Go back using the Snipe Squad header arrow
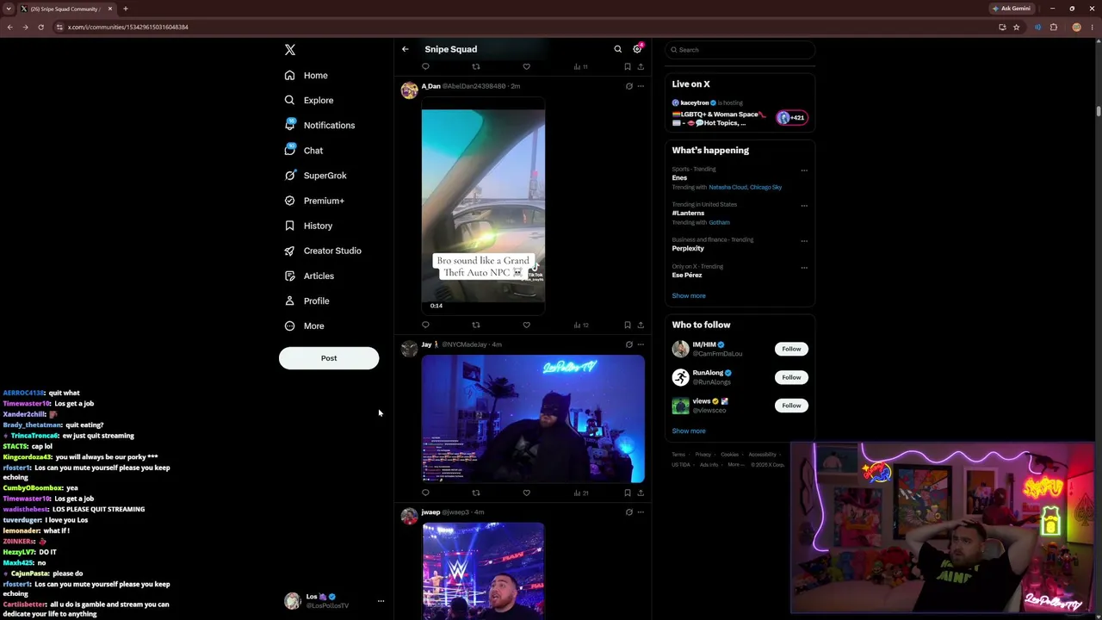Viewport: 1102px width, 620px height. [x=406, y=49]
